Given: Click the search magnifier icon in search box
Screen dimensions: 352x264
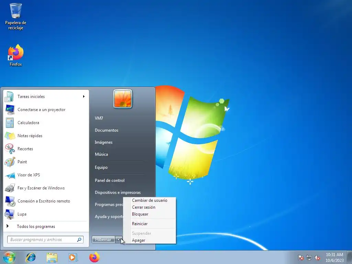Looking at the screenshot, I should (x=79, y=240).
